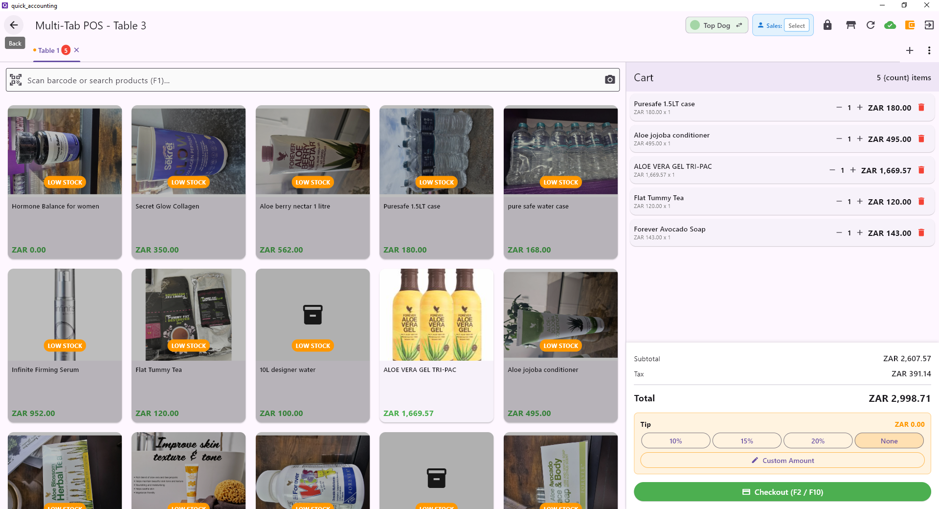939x509 pixels.
Task: Click the Total amount ZAR 2,998.71
Action: tap(899, 398)
